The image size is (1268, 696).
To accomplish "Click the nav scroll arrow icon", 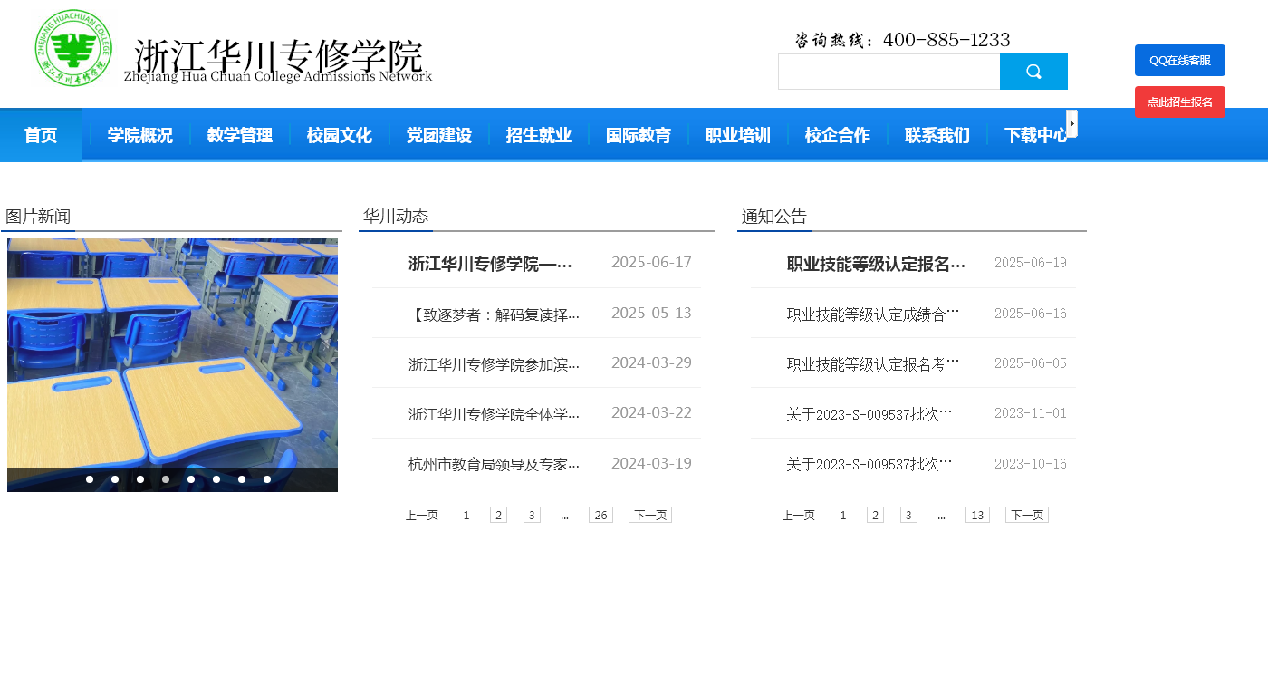I will pos(1072,123).
